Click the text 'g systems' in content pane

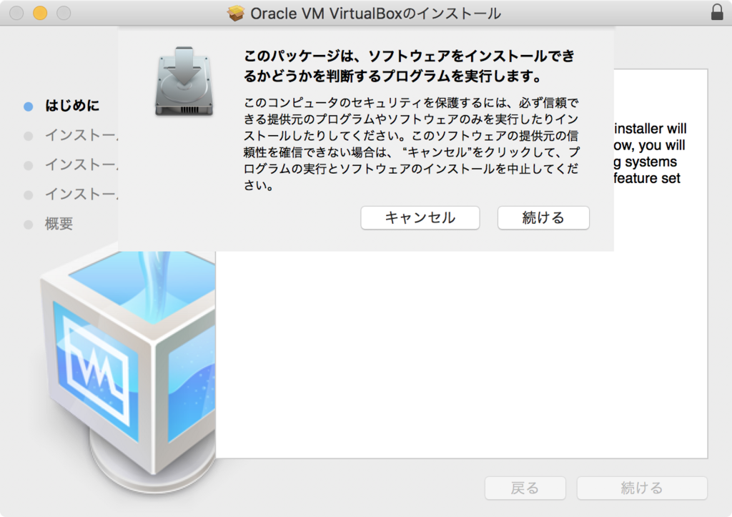click(646, 162)
